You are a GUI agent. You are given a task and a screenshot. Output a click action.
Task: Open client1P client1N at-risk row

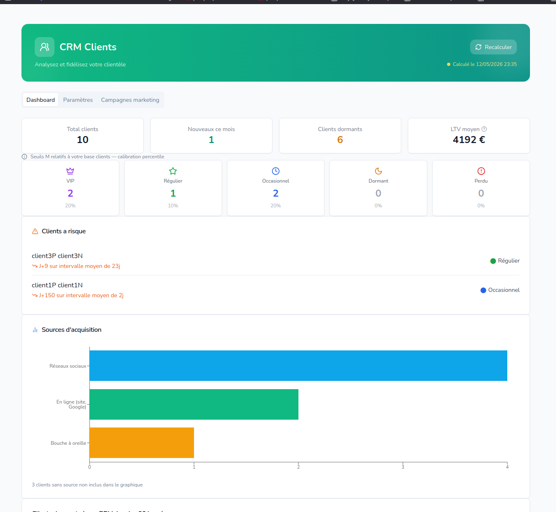(x=276, y=290)
